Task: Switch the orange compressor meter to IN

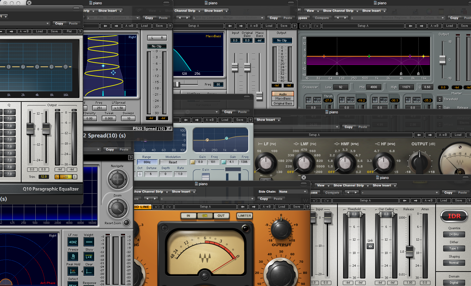Action: pos(188,216)
